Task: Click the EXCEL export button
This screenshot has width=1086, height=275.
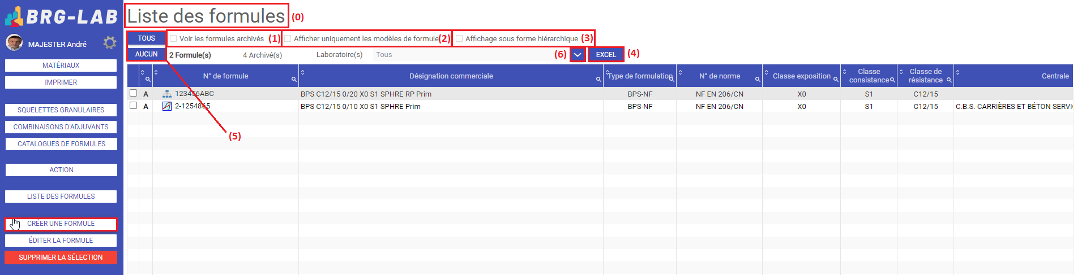Action: (x=606, y=55)
